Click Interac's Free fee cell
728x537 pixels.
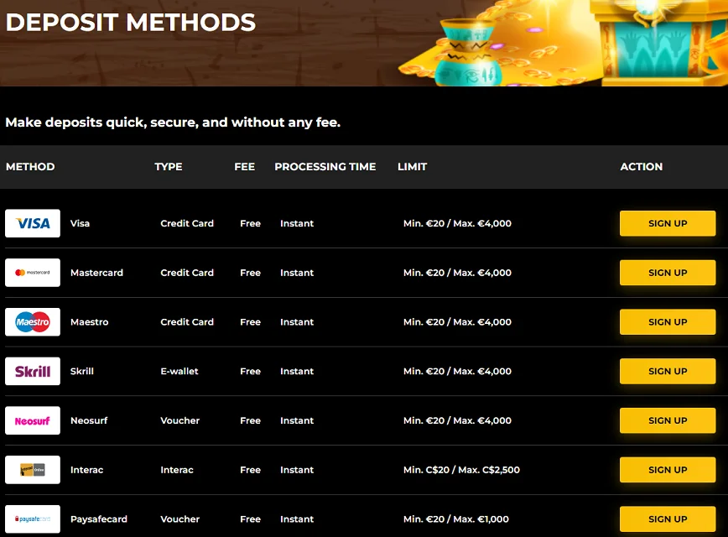[250, 470]
